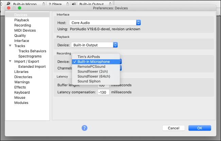Screen dimensions: 221x141
Task: Select RemotePCSound recording device
Action: tap(91, 67)
